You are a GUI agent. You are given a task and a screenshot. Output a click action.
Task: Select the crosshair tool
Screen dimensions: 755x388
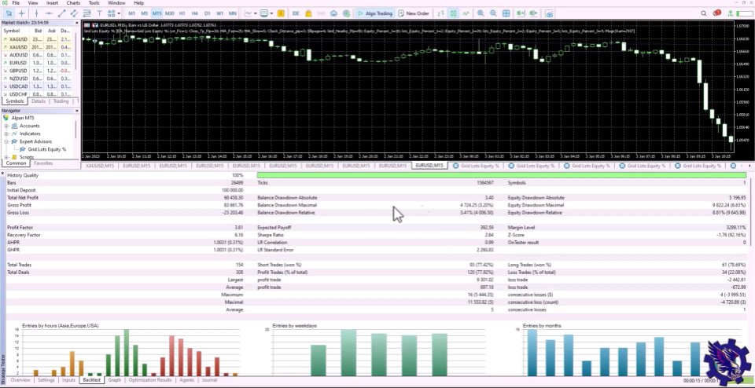click(x=22, y=13)
